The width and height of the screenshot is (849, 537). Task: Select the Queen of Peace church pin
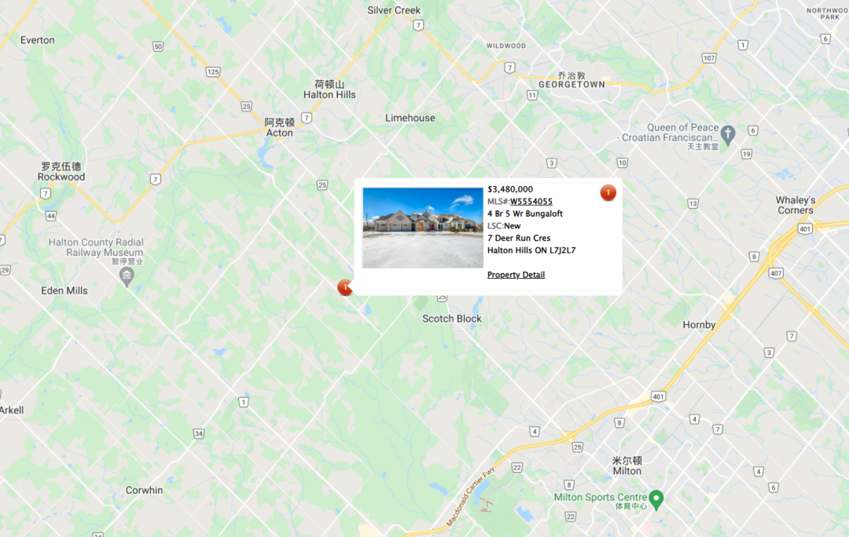pyautogui.click(x=728, y=135)
